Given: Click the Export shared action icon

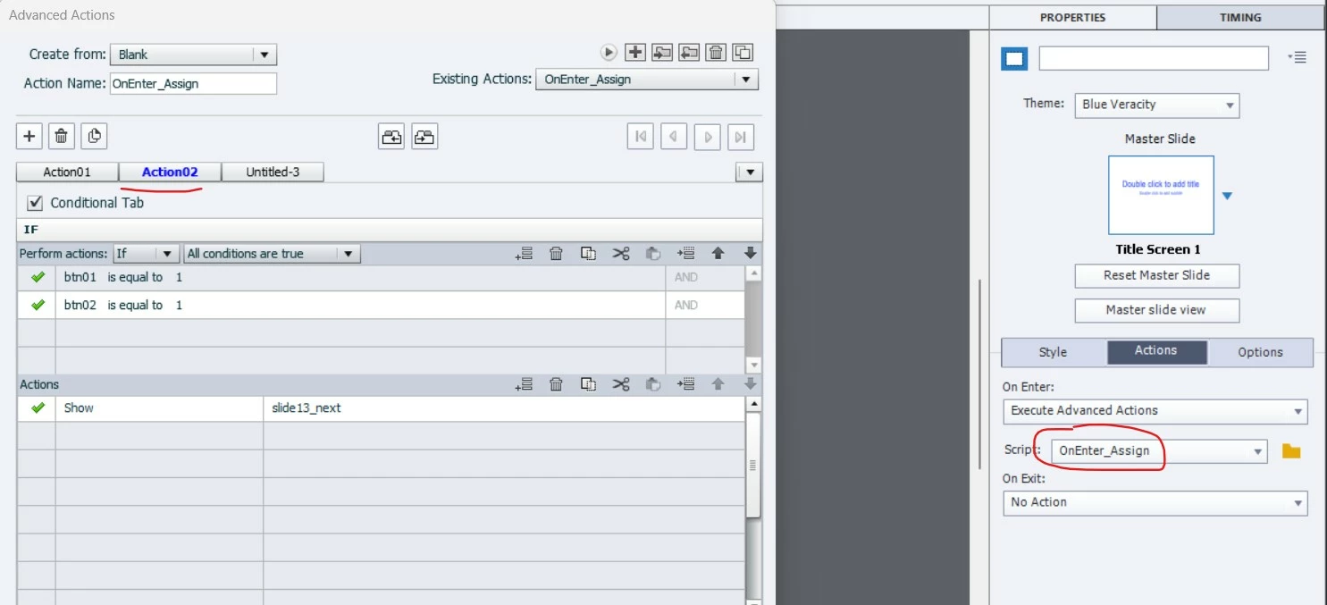Looking at the screenshot, I should point(689,52).
